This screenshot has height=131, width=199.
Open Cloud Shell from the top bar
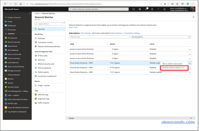134,9
